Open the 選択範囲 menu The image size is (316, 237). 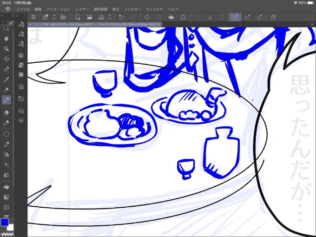coord(100,9)
